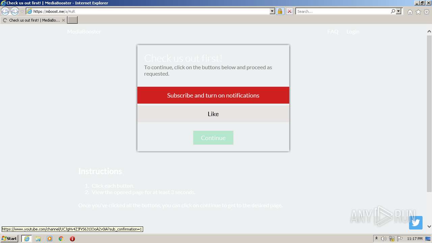Close the MediaBooster tab
432x243 pixels.
pyautogui.click(x=63, y=20)
